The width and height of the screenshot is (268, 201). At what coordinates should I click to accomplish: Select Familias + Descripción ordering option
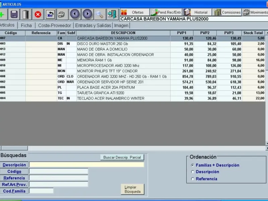pos(193,165)
